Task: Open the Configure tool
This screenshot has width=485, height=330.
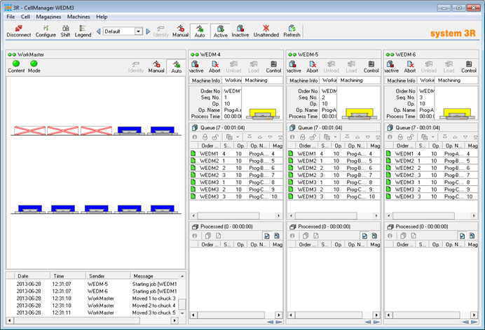Action: coord(46,31)
